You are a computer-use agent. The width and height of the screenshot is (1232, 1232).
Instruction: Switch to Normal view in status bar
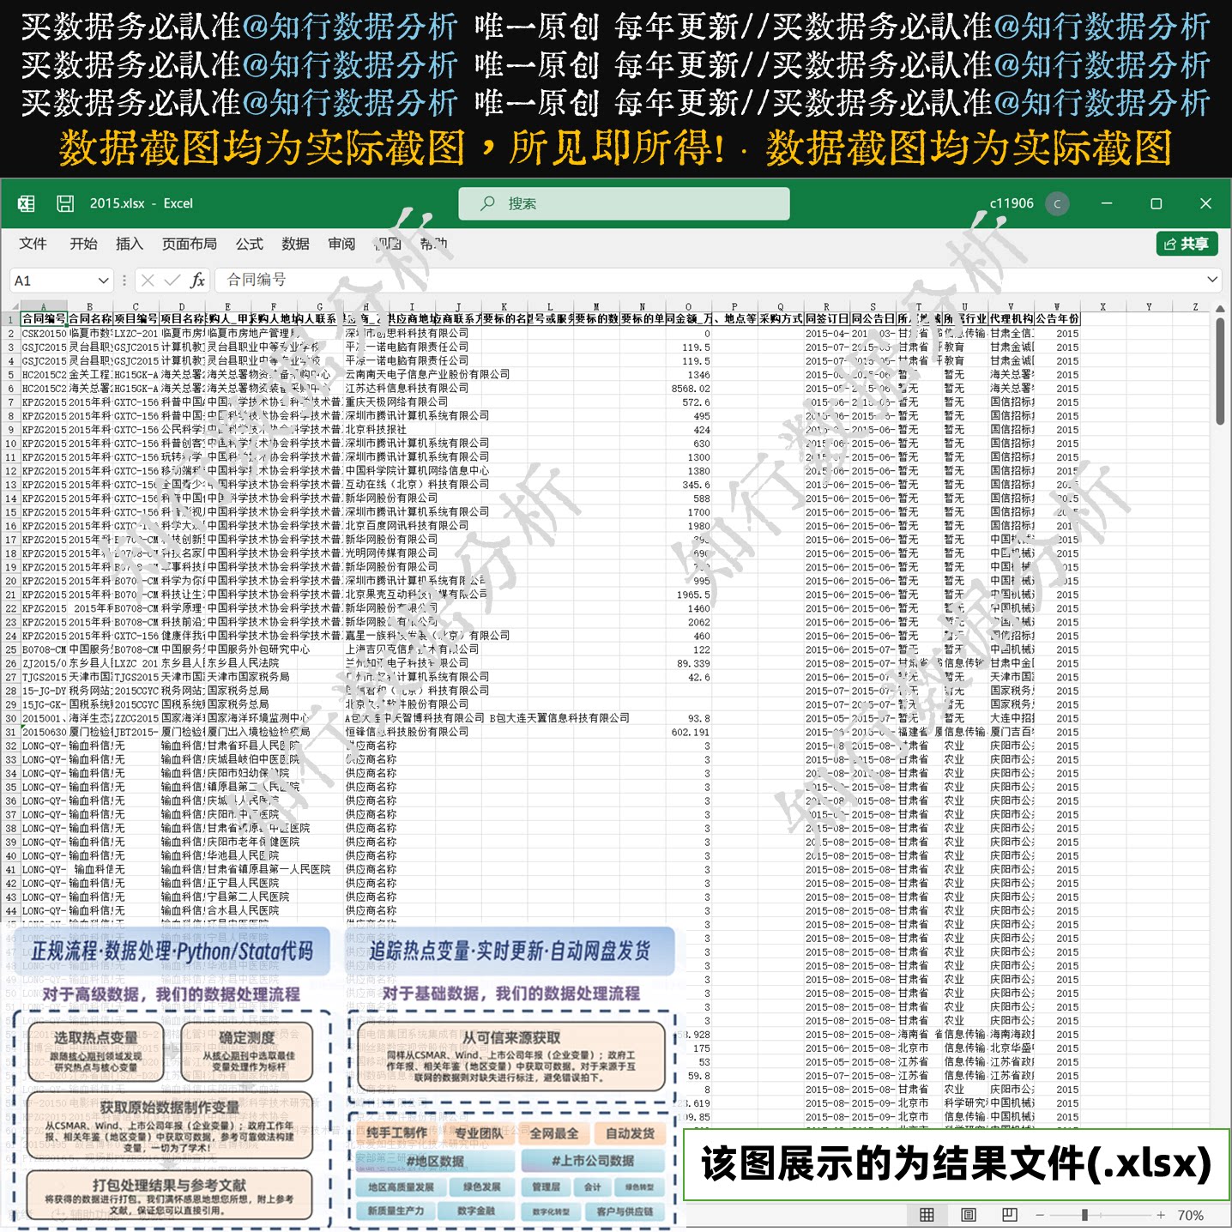(927, 1215)
